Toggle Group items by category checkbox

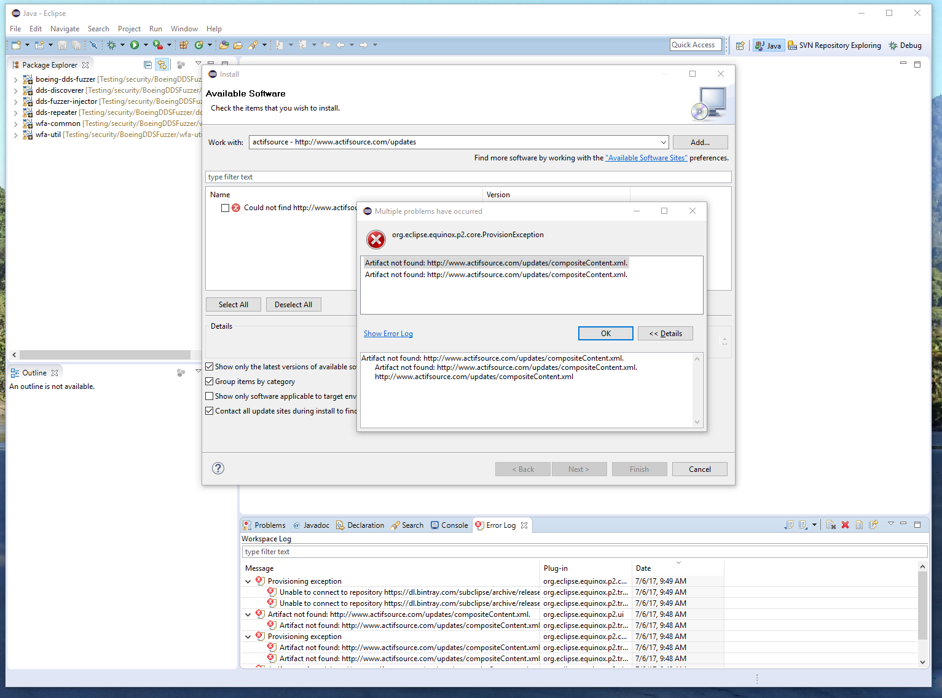210,382
